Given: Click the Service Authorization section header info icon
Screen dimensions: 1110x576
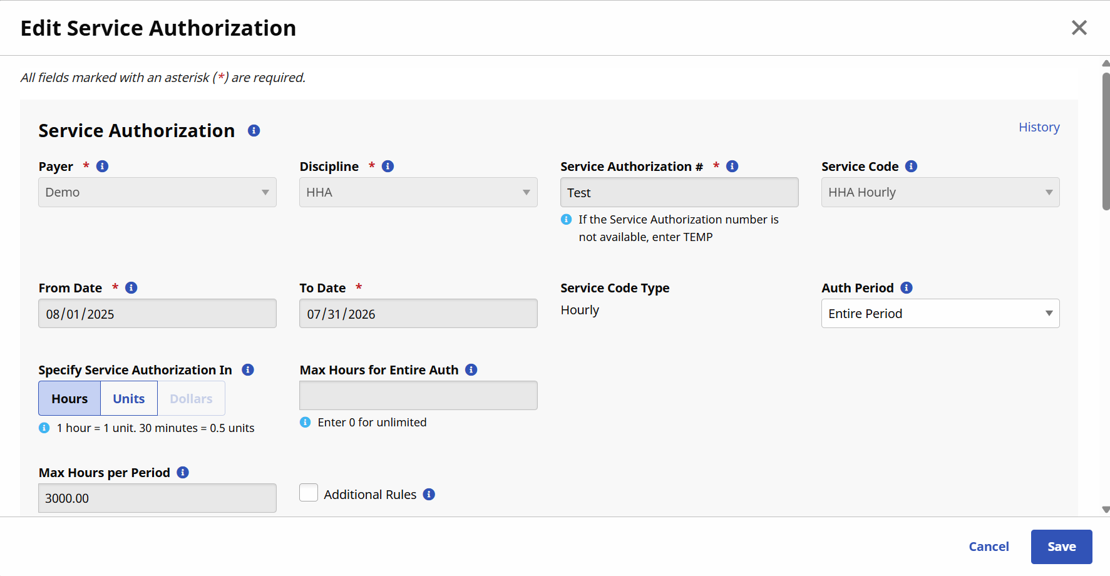Looking at the screenshot, I should pyautogui.click(x=254, y=130).
